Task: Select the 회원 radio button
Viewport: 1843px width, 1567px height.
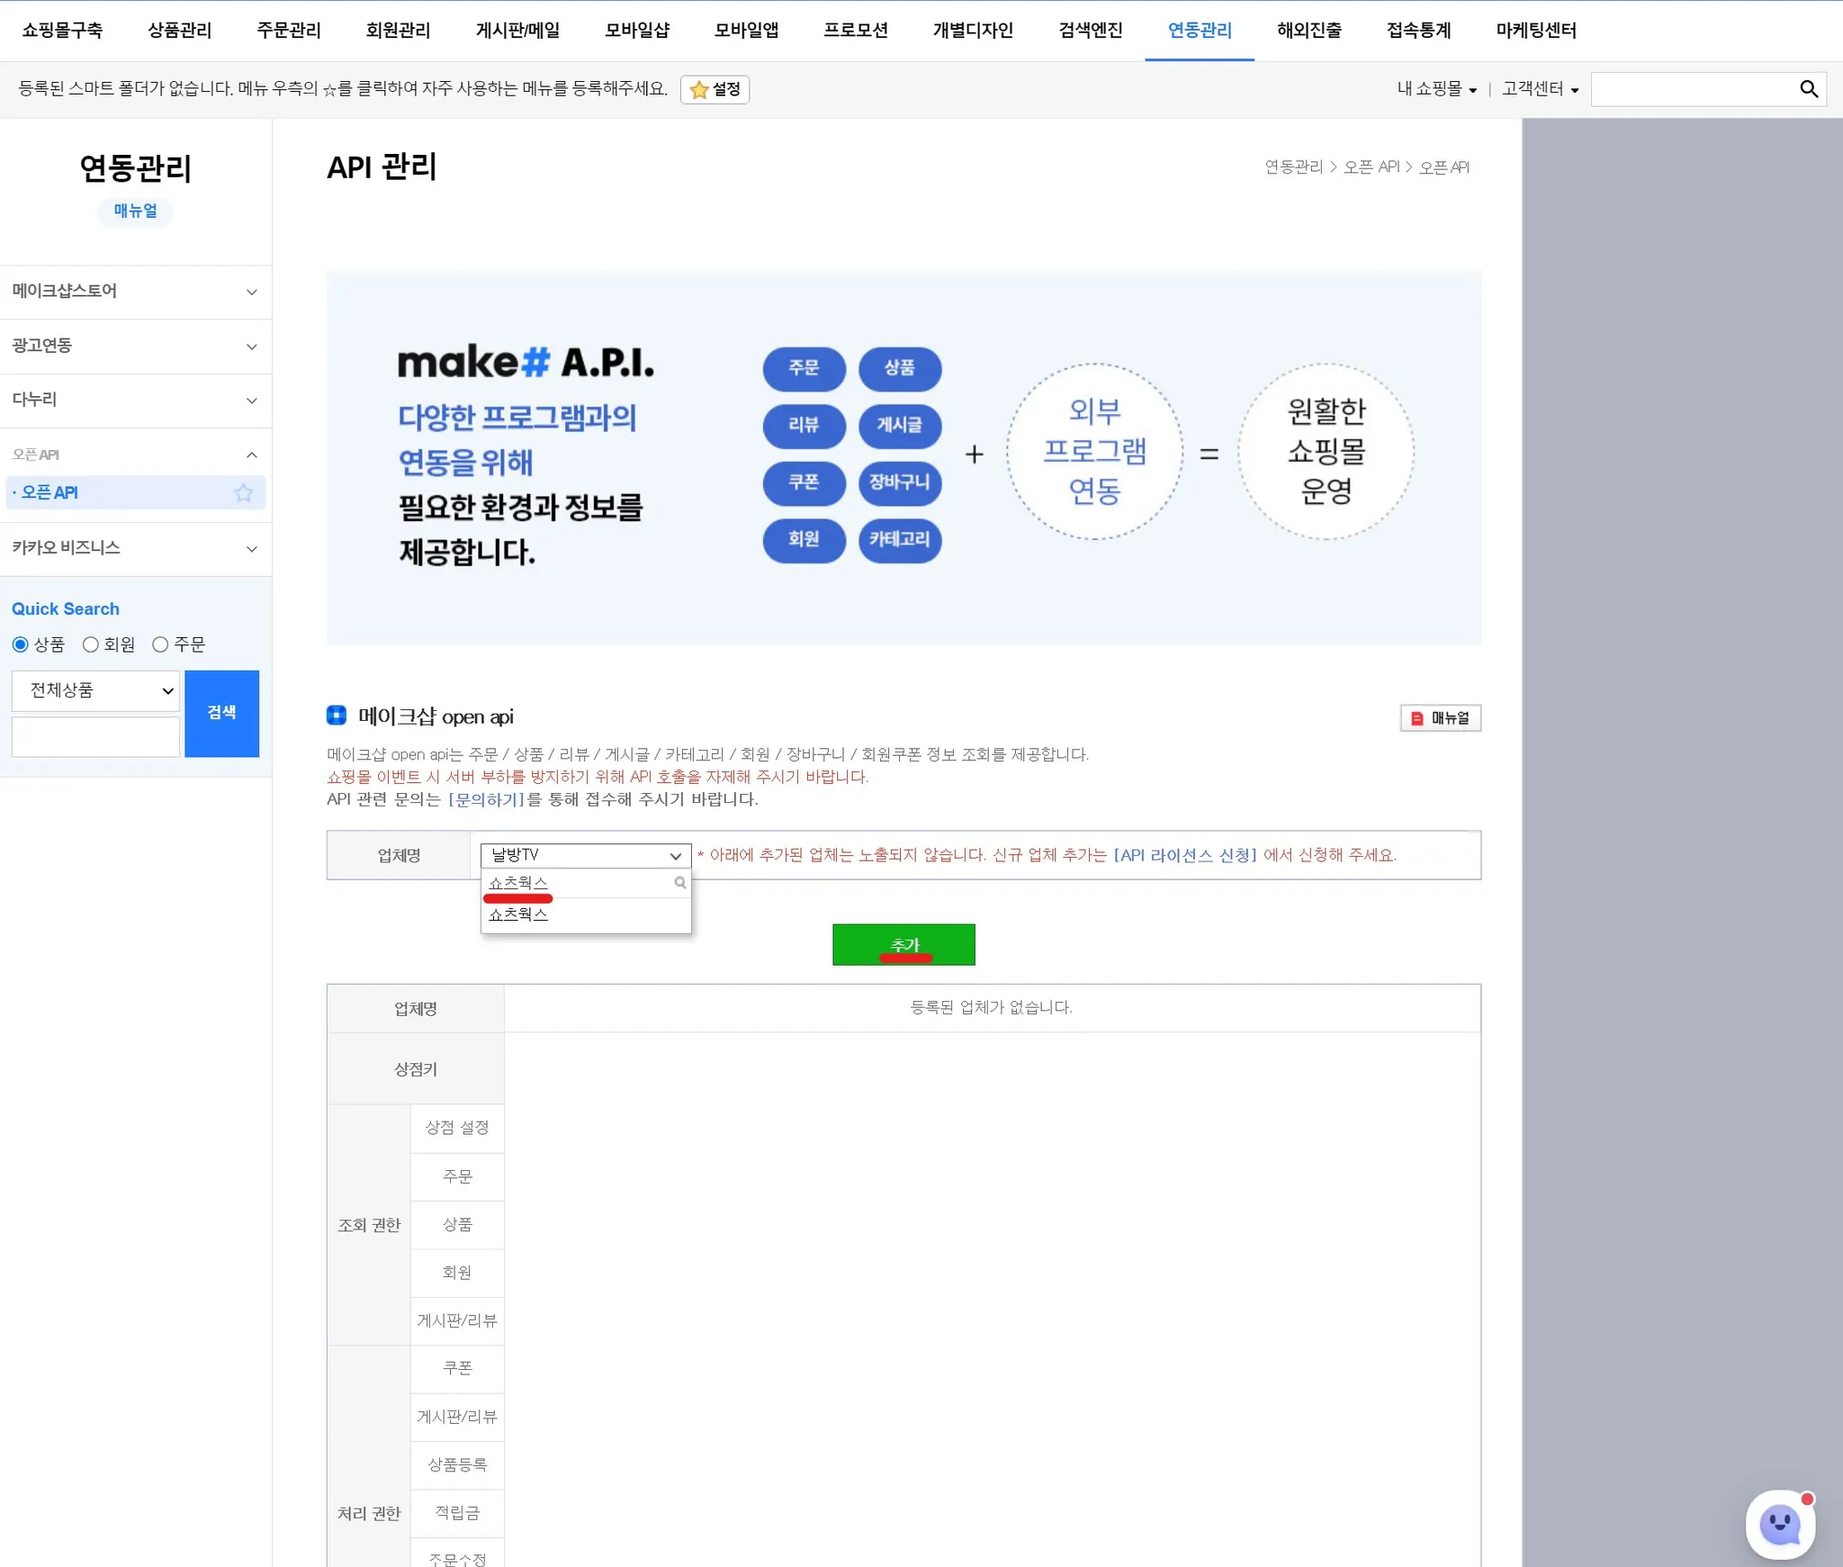Action: (x=91, y=644)
